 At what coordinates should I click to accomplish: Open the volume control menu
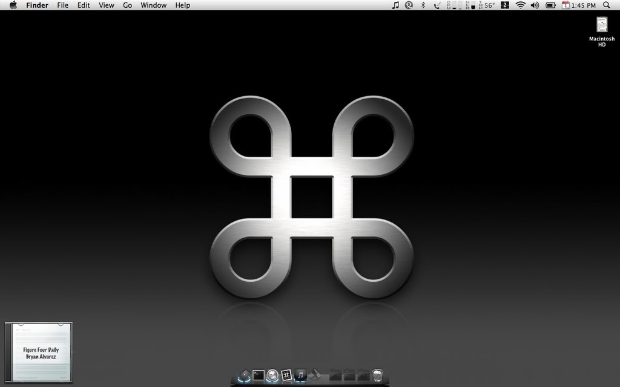535,5
